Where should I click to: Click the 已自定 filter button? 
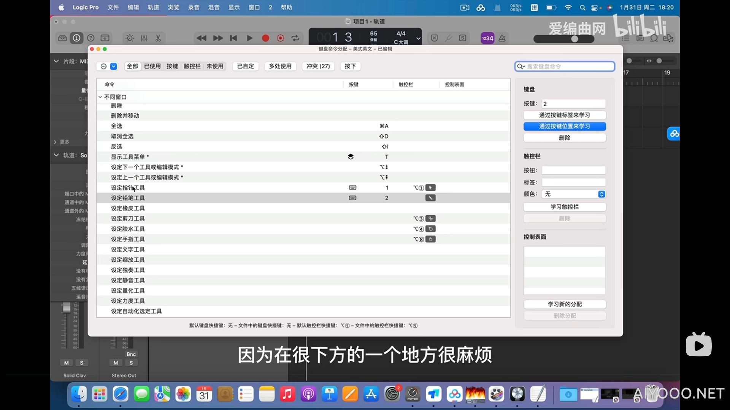click(x=246, y=66)
